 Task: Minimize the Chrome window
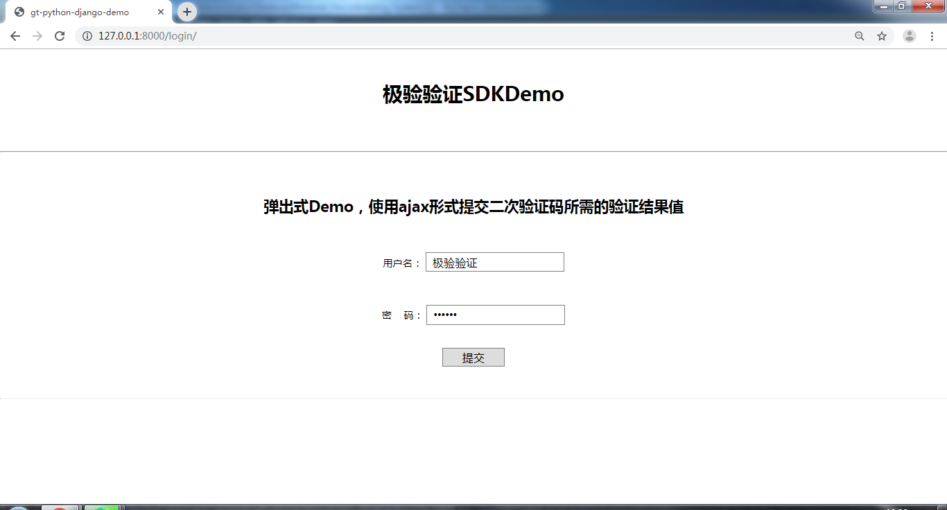pos(883,6)
